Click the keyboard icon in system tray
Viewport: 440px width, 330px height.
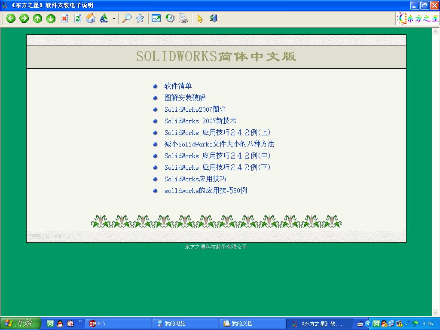point(360,324)
